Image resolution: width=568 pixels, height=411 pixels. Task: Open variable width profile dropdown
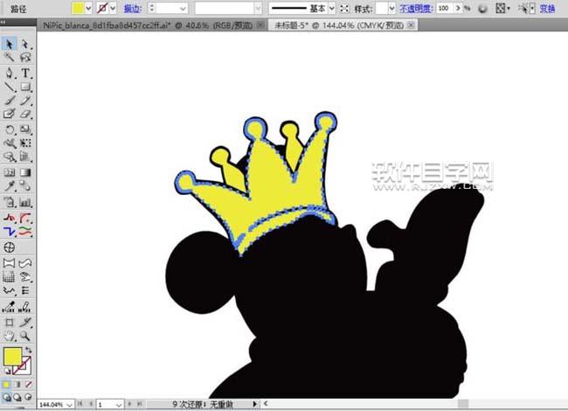tap(258, 9)
